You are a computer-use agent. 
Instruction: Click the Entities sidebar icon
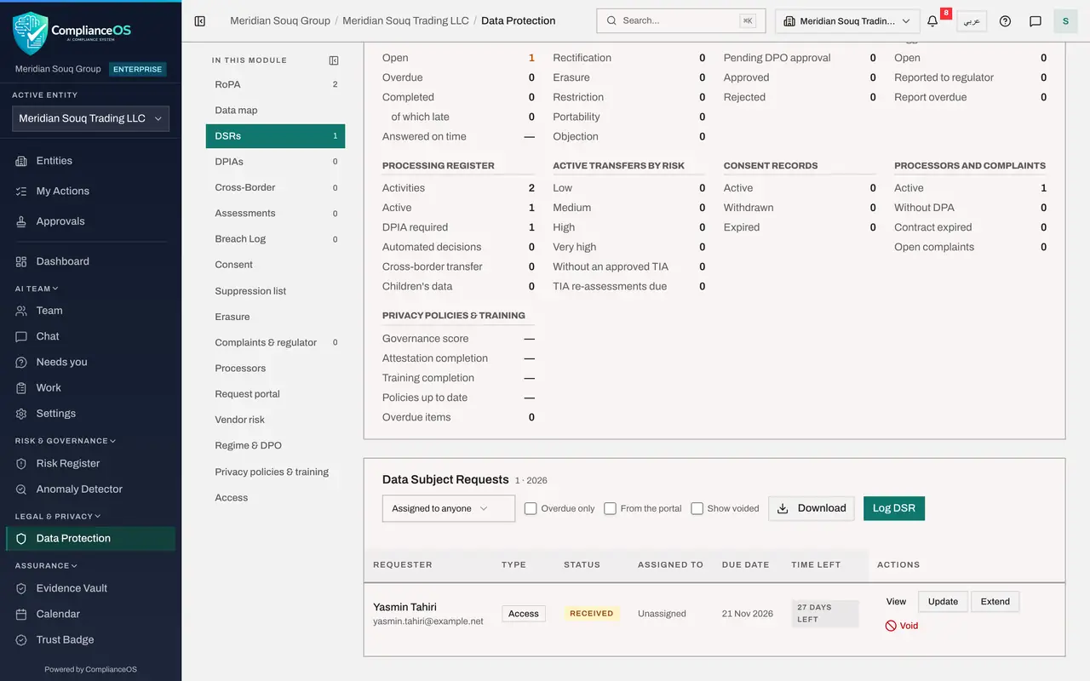[x=21, y=161]
